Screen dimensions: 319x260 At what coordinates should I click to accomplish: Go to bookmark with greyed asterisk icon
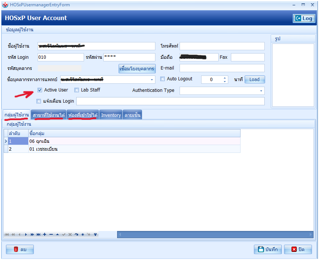click(89, 235)
